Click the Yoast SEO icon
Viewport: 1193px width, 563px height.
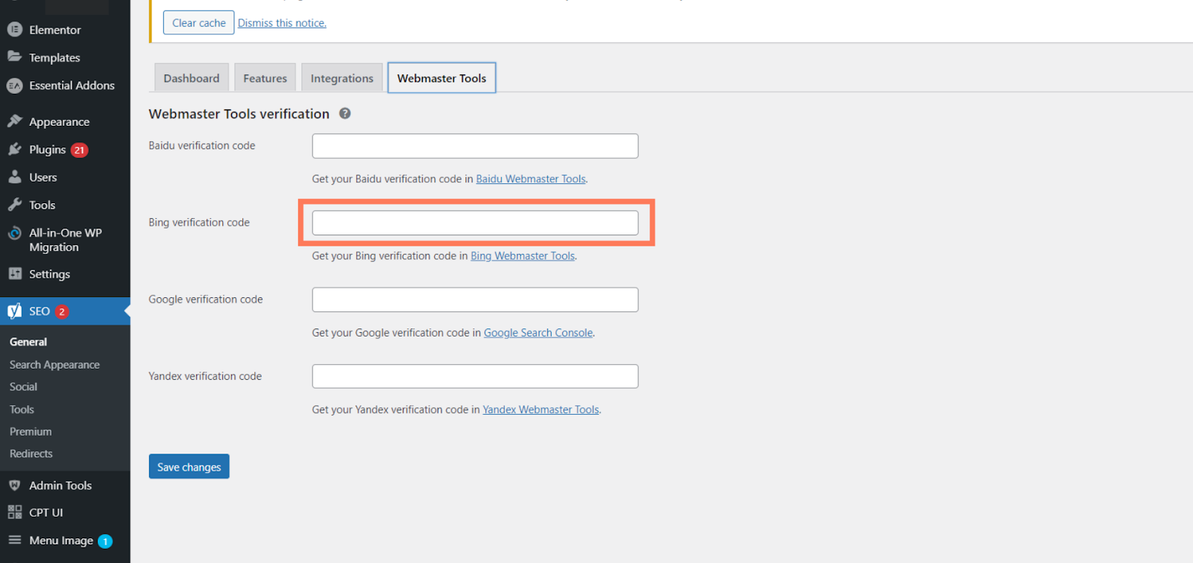[x=14, y=311]
